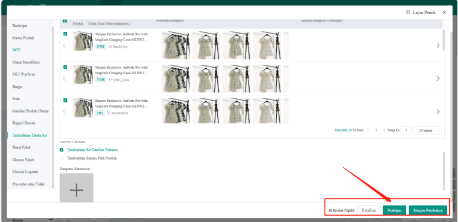Show next images in M/ID row
The image size is (458, 222).
pos(438,112)
